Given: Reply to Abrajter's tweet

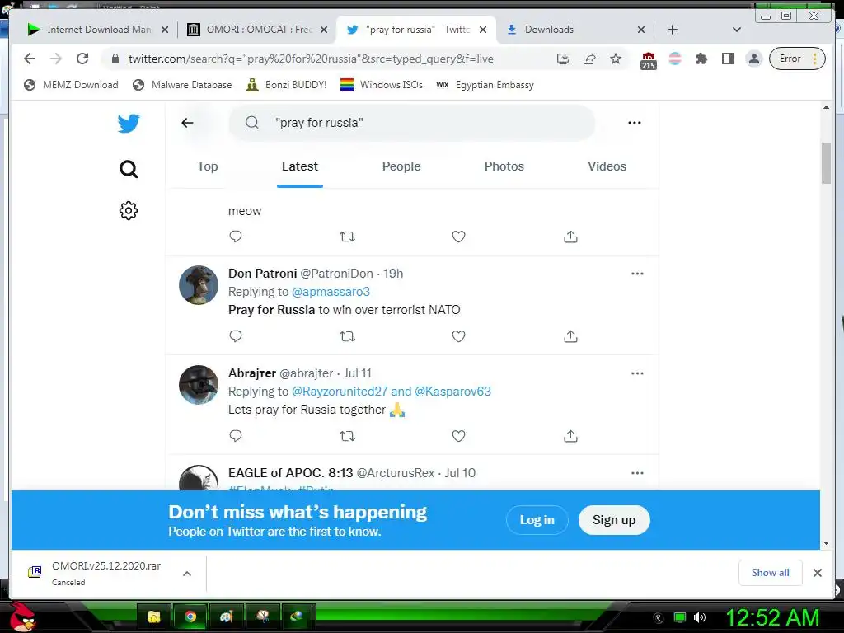Looking at the screenshot, I should [236, 436].
